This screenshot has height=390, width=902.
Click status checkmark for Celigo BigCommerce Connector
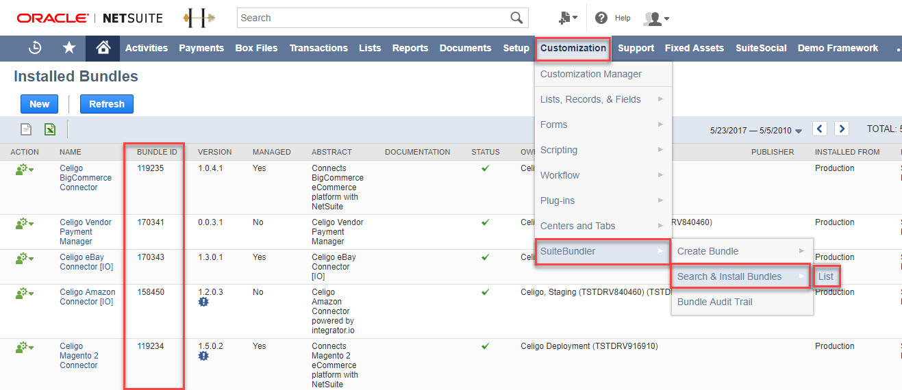[x=485, y=168]
